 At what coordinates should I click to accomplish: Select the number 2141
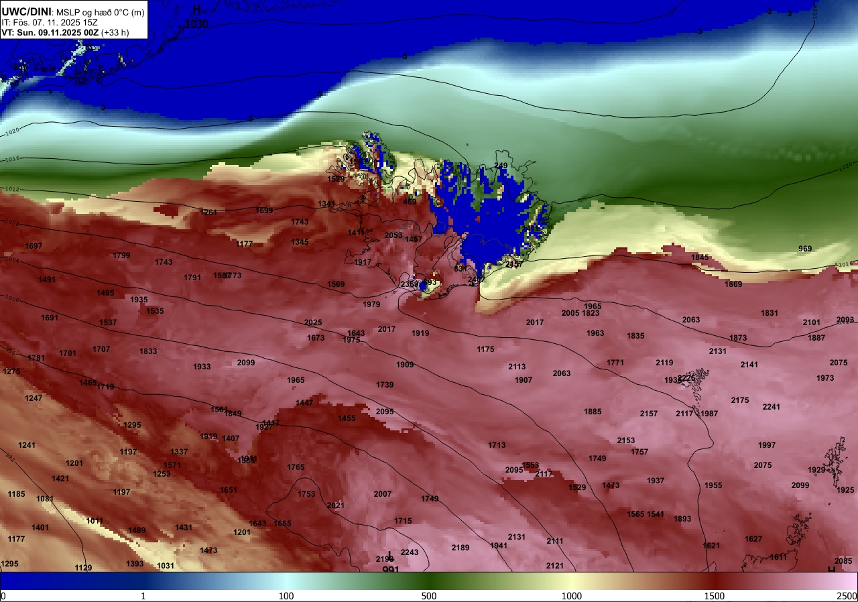point(749,365)
